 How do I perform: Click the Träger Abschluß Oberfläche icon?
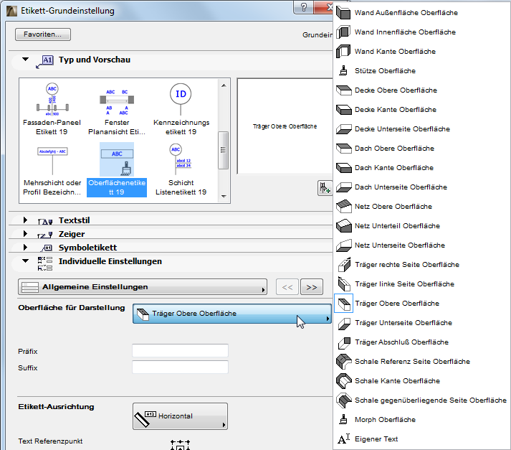click(x=344, y=342)
